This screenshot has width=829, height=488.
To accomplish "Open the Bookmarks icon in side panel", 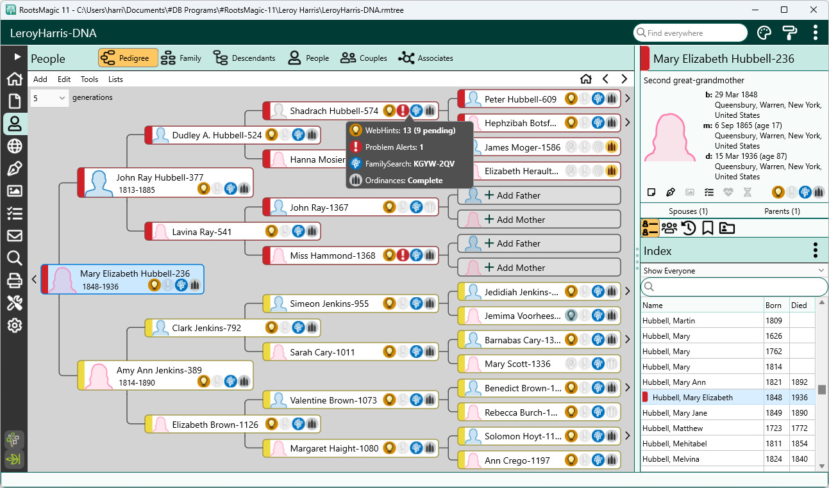I will 707,228.
